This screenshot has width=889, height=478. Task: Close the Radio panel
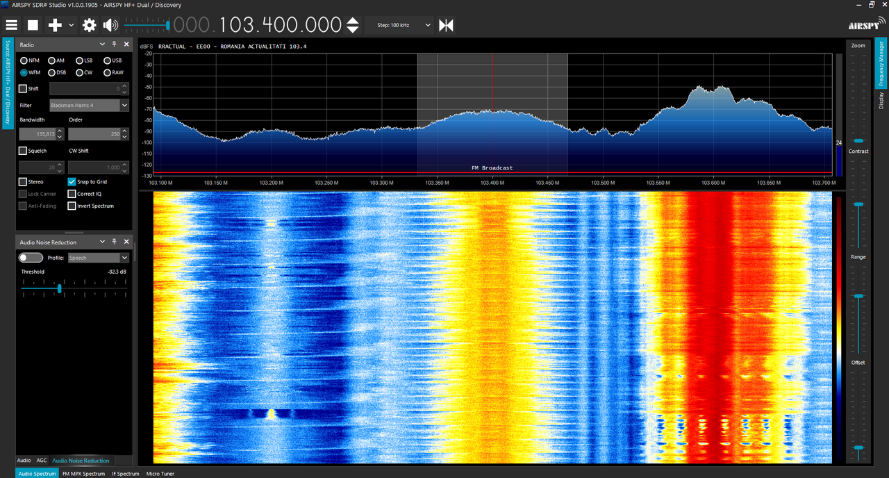pyautogui.click(x=126, y=44)
